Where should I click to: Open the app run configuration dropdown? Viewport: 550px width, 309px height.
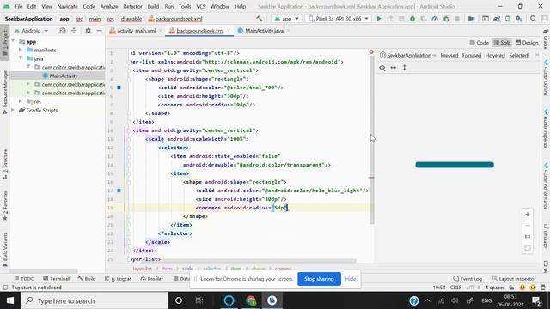(x=286, y=19)
